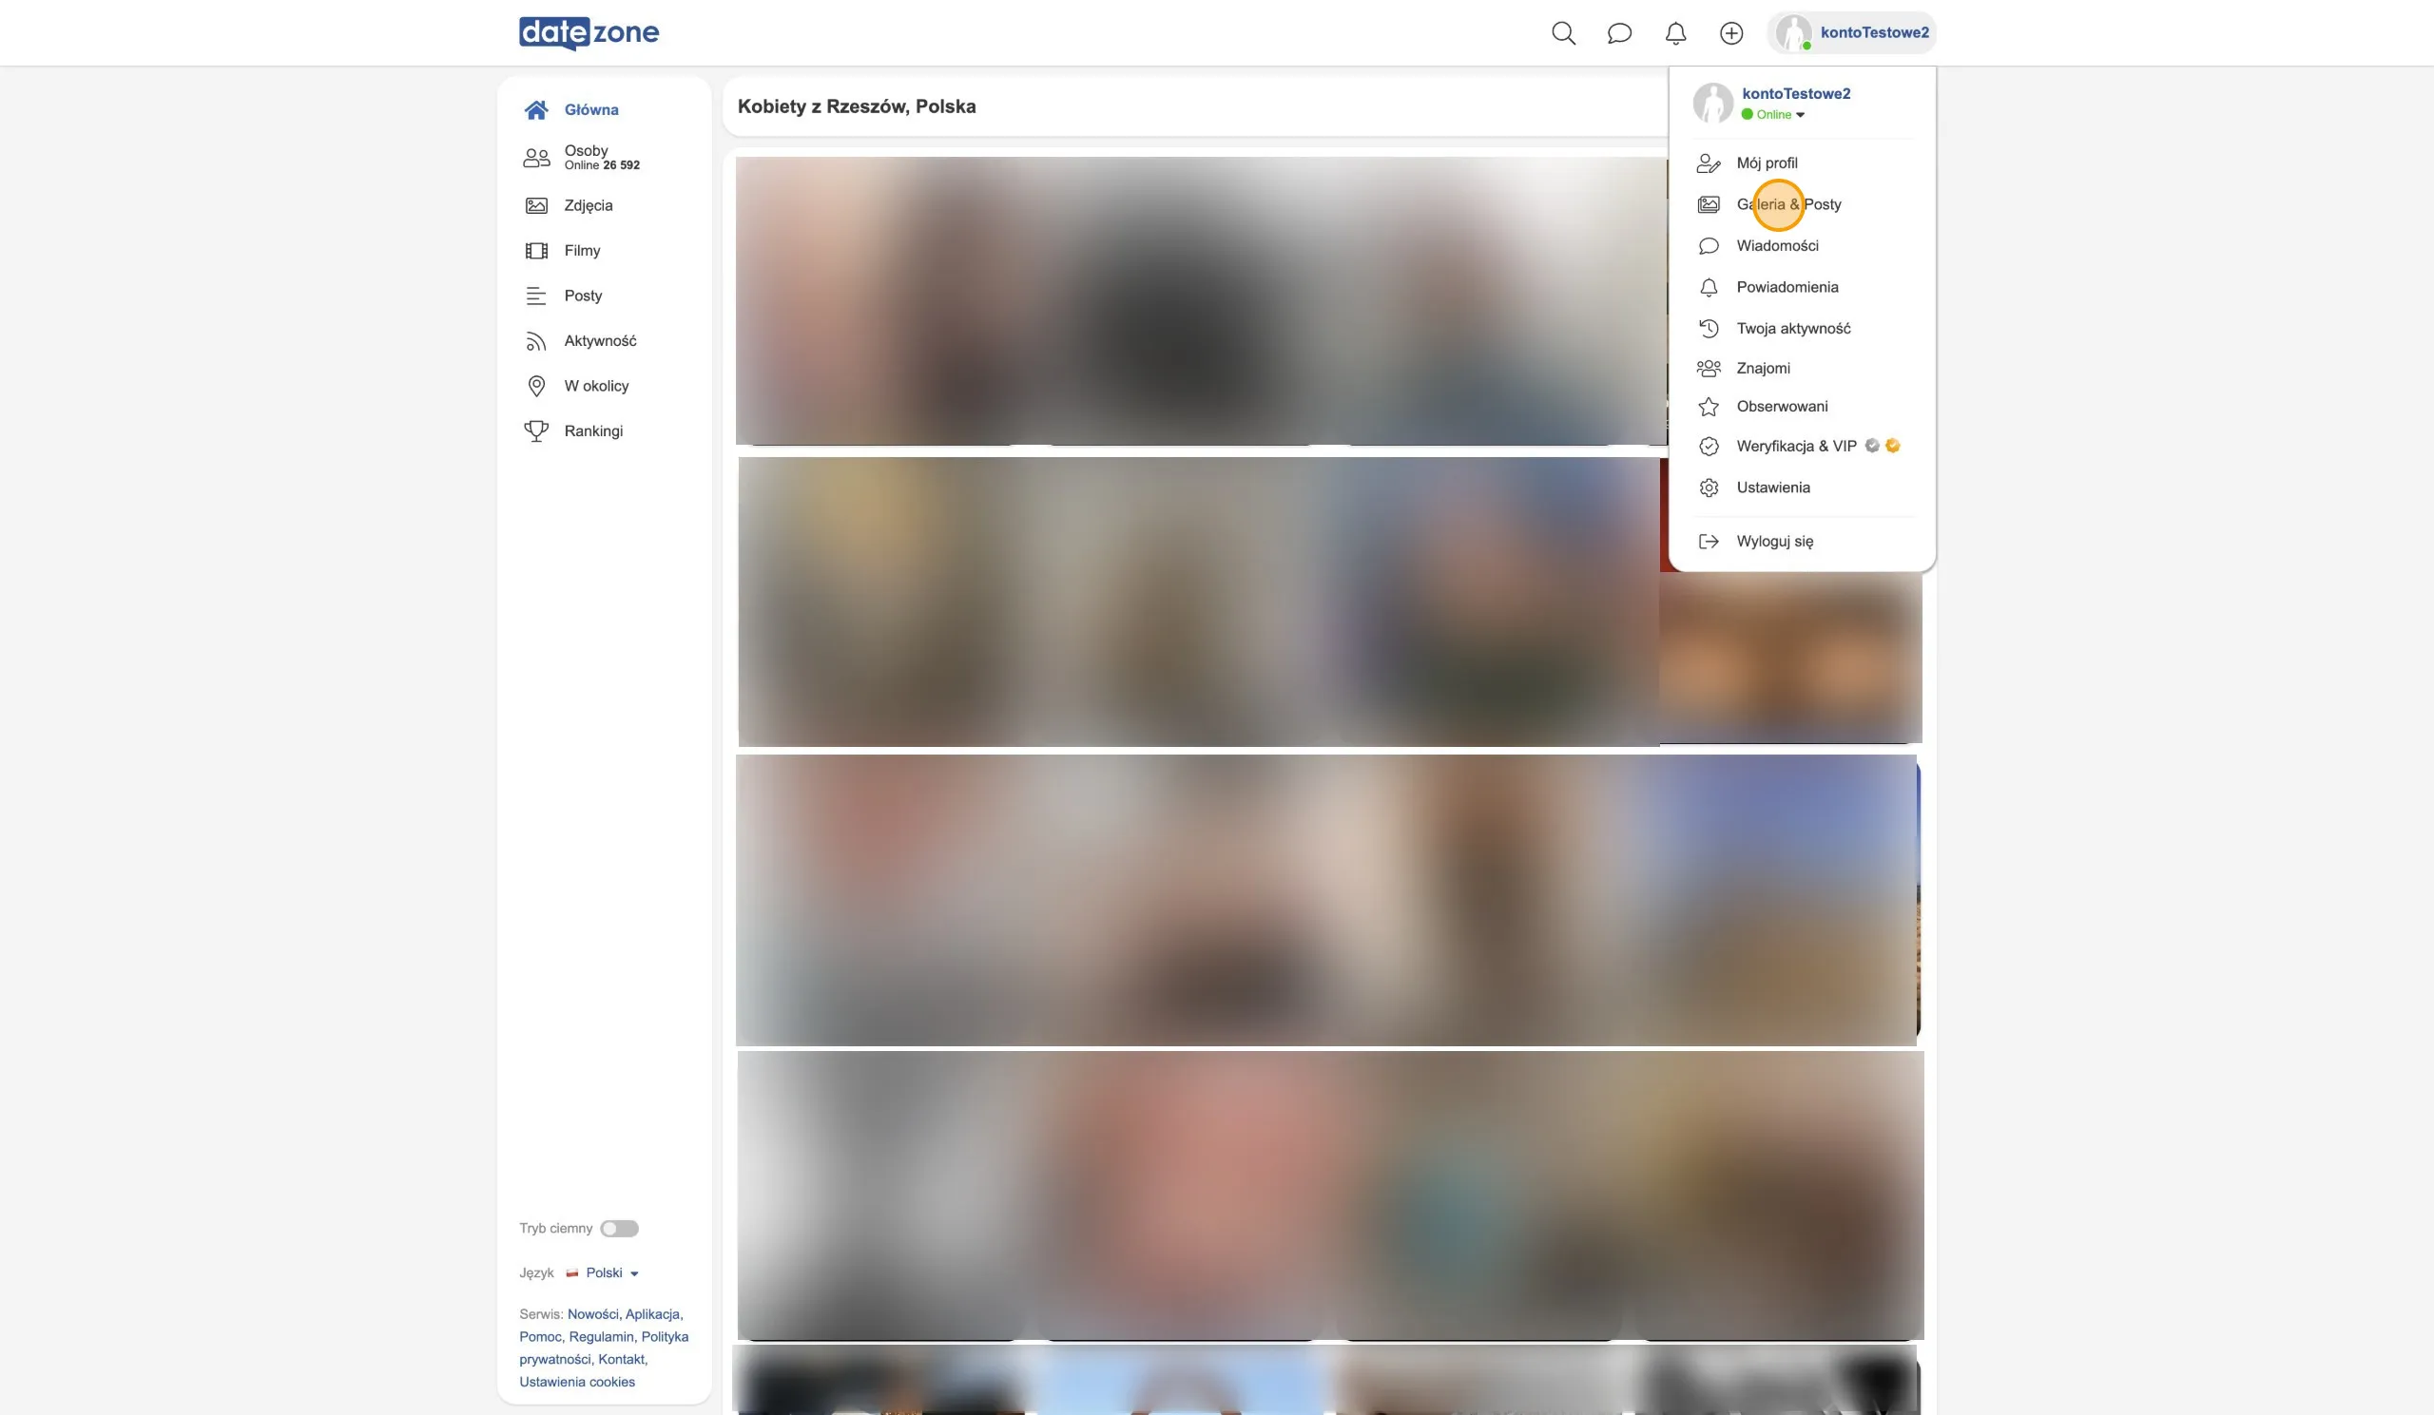2434x1415 pixels.
Task: Click the datezone logo
Action: tap(589, 33)
